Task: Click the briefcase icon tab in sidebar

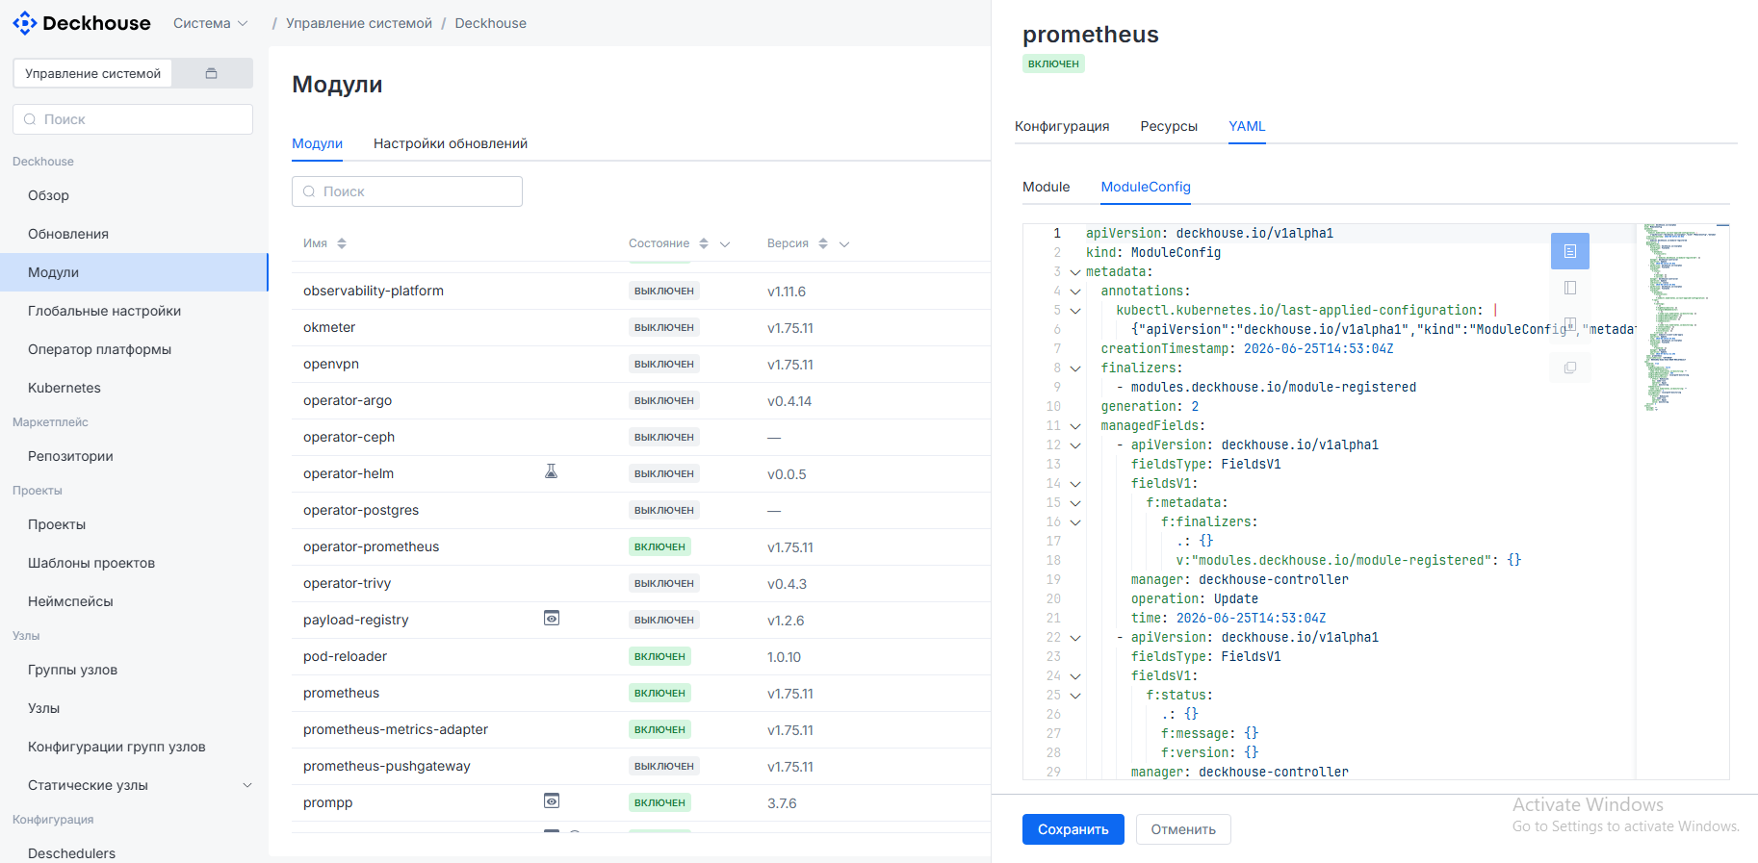Action: click(212, 73)
